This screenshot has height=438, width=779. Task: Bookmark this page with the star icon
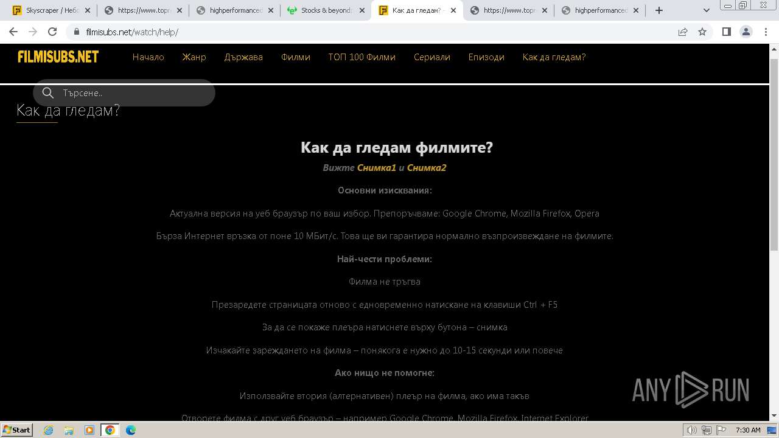point(702,32)
